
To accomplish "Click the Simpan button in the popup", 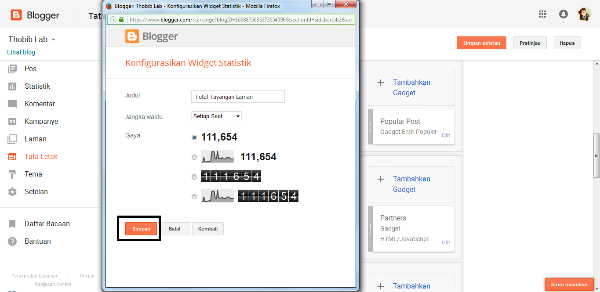I will tap(141, 229).
